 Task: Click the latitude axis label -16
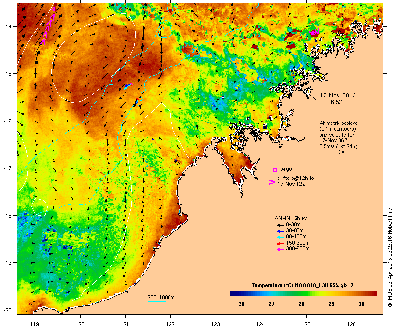coord(7,121)
